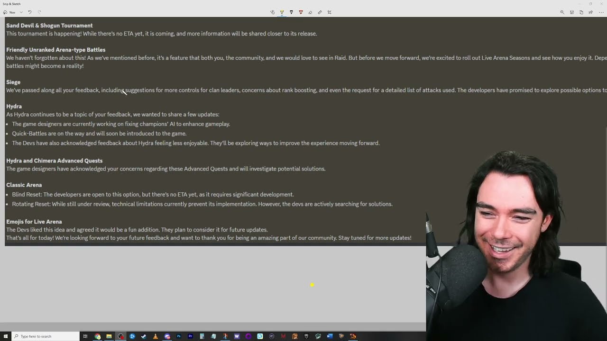Click the taskbar search box
Image resolution: width=607 pixels, height=341 pixels.
[46, 336]
